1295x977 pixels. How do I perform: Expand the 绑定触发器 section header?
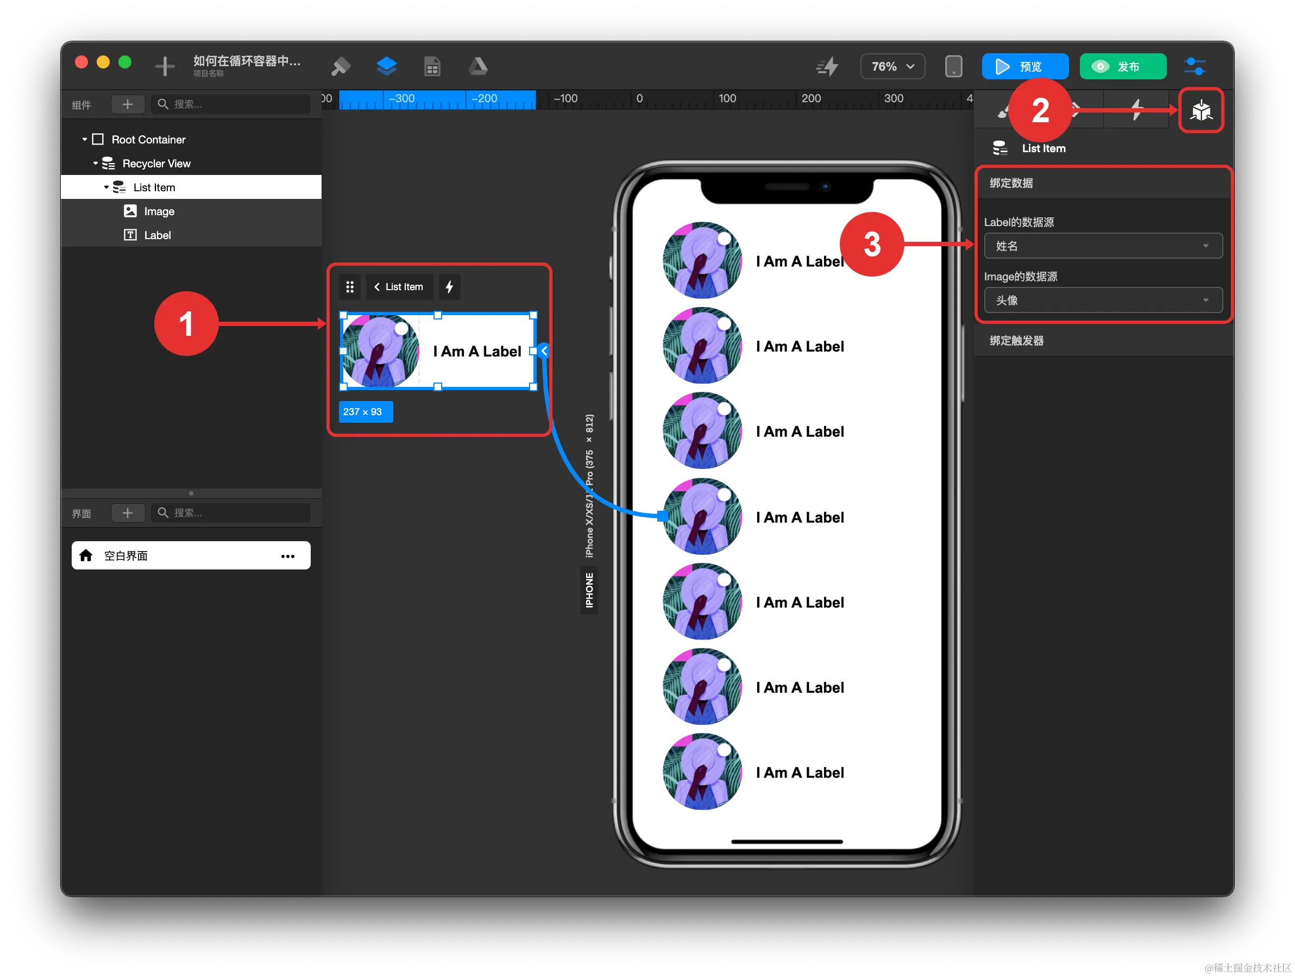[1016, 341]
